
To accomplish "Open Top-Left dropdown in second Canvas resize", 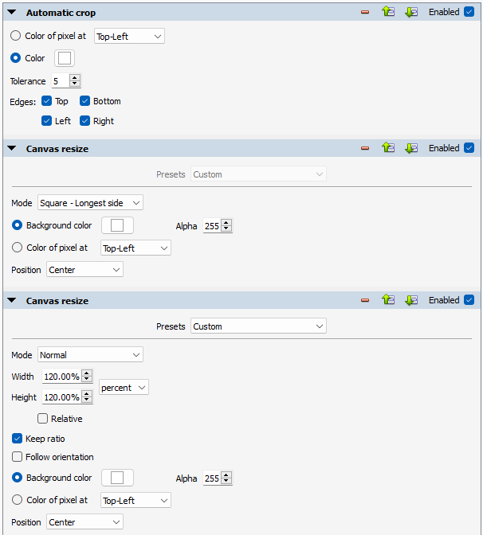I will pos(135,500).
